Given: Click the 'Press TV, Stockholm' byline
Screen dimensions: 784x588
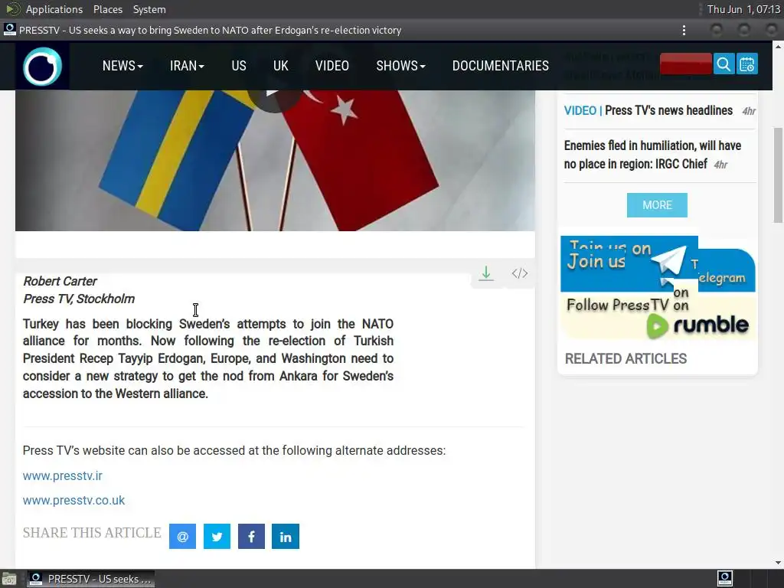Looking at the screenshot, I should coord(79,299).
